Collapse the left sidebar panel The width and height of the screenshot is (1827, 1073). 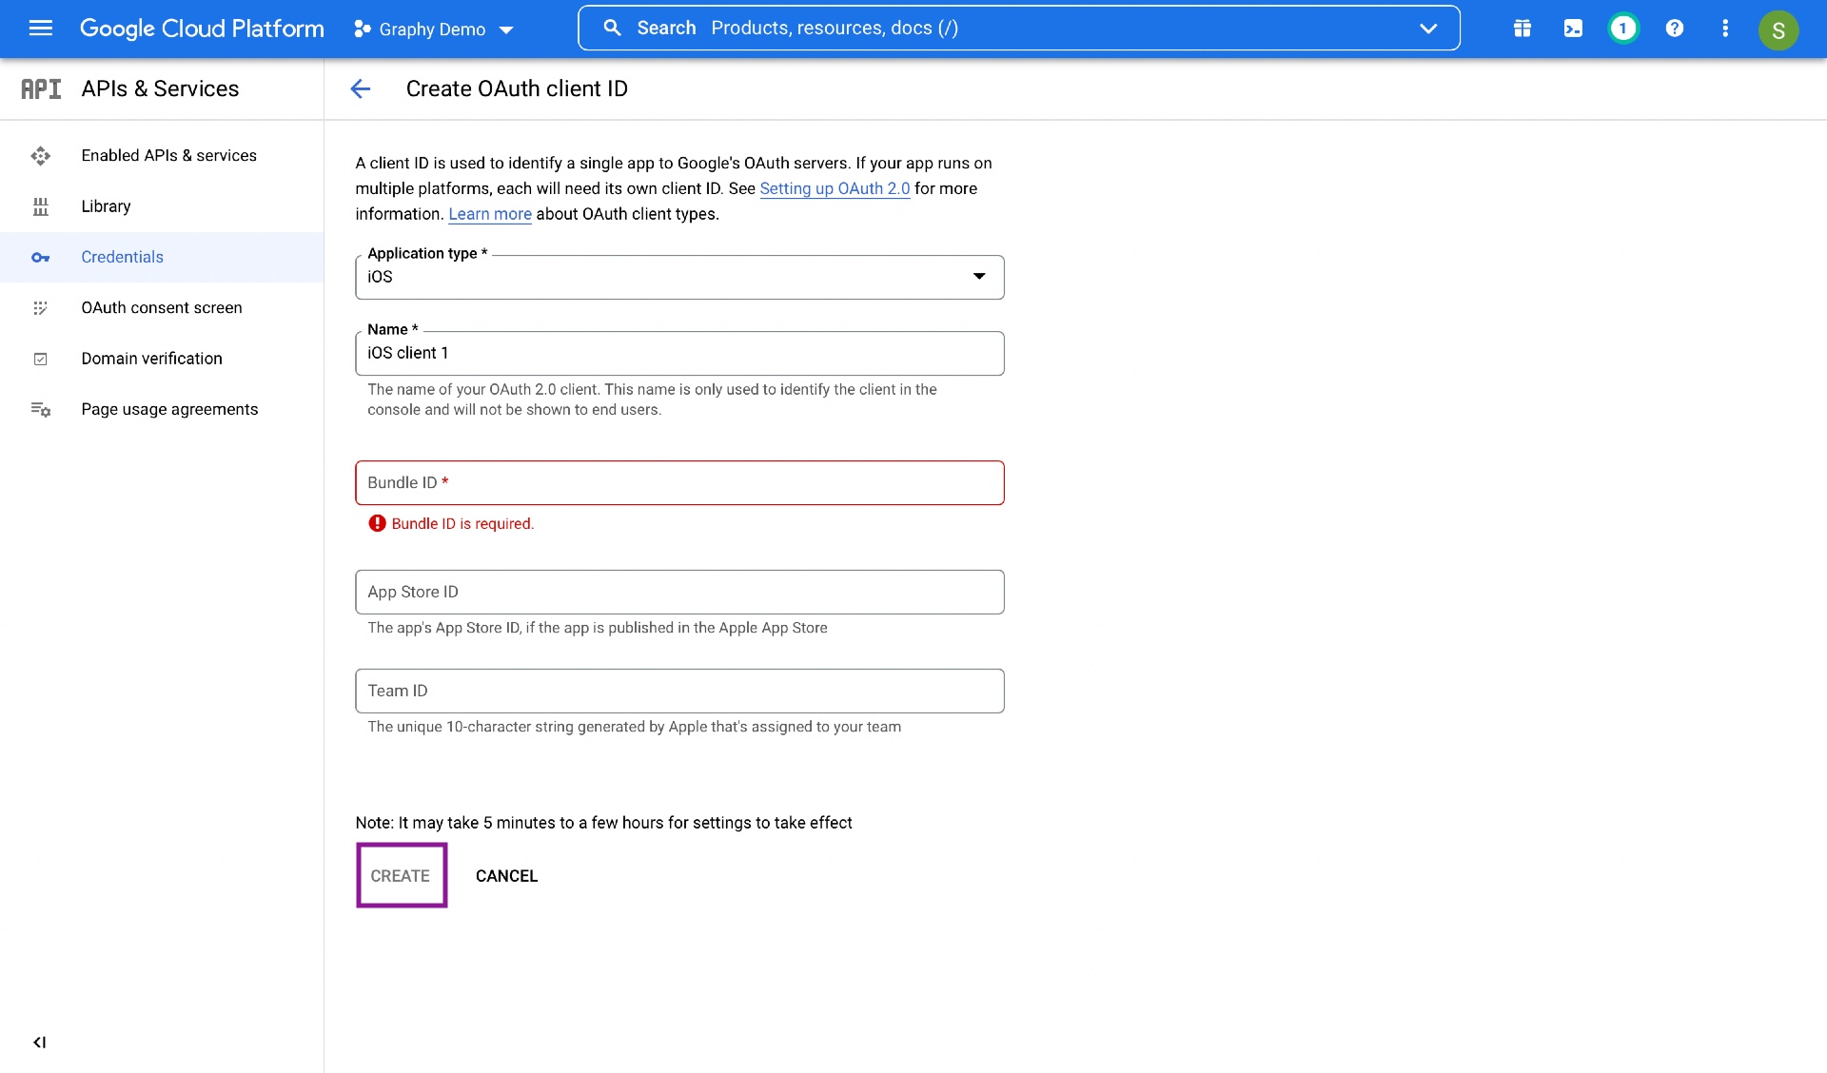coord(39,1042)
